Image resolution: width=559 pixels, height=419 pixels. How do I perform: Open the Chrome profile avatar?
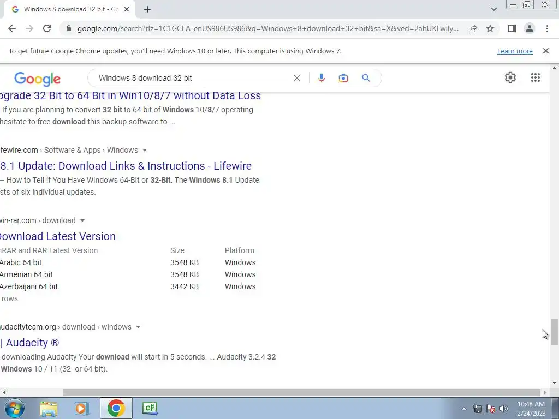point(530,28)
